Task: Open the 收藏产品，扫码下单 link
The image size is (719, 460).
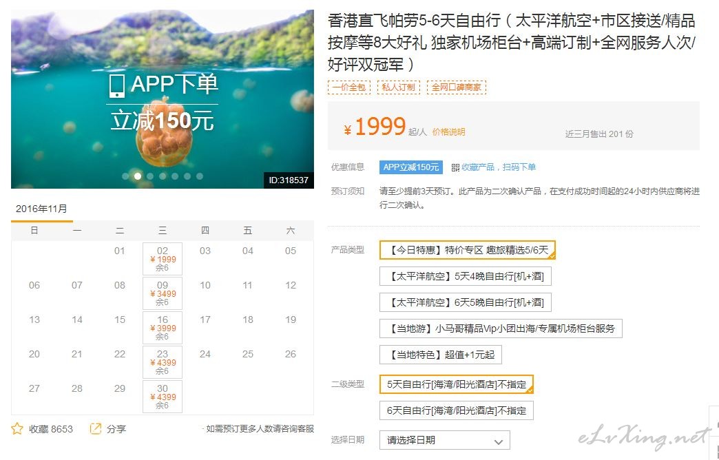Action: tap(499, 167)
